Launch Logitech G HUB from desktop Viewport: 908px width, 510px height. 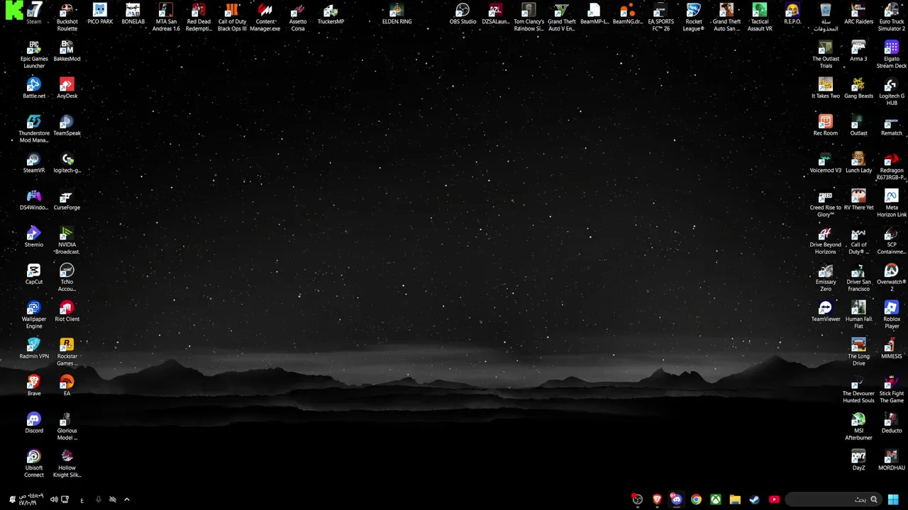click(x=892, y=91)
